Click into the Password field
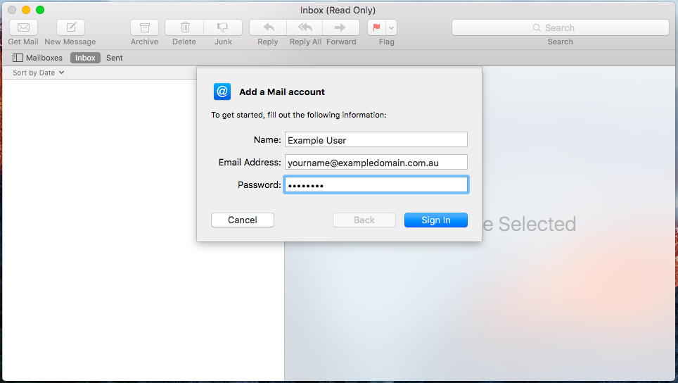Viewport: 678px width, 383px height. pyautogui.click(x=376, y=185)
